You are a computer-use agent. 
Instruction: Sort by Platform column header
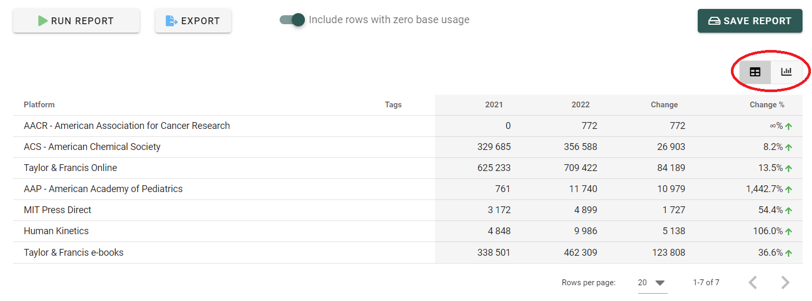pyautogui.click(x=39, y=105)
